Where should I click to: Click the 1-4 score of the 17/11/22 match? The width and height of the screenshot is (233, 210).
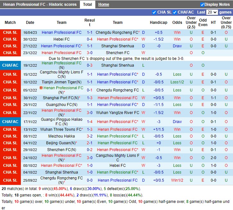tap(90, 122)
